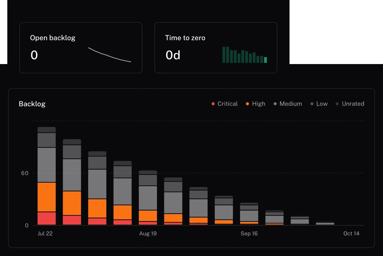Select the Medium gray segment of Jul 22 bar
The height and width of the screenshot is (256, 383).
coord(47,165)
